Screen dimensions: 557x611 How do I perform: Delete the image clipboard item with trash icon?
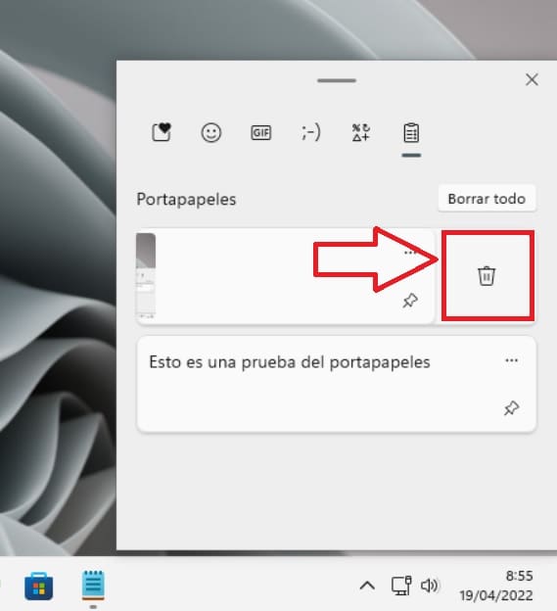pos(487,276)
